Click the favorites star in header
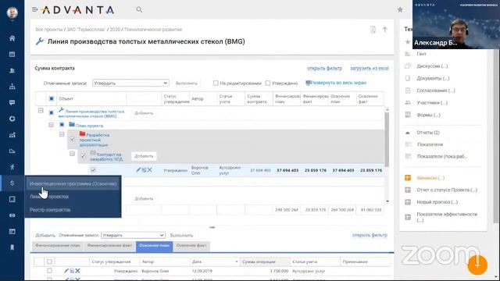Screen dimensions: 500x281 pyautogui.click(x=400, y=9)
